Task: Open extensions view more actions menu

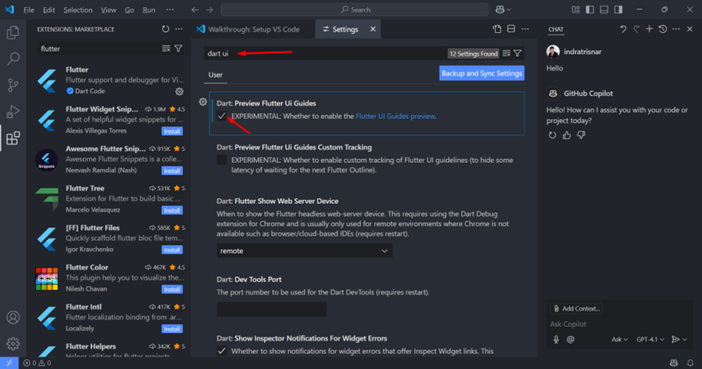Action: click(179, 29)
